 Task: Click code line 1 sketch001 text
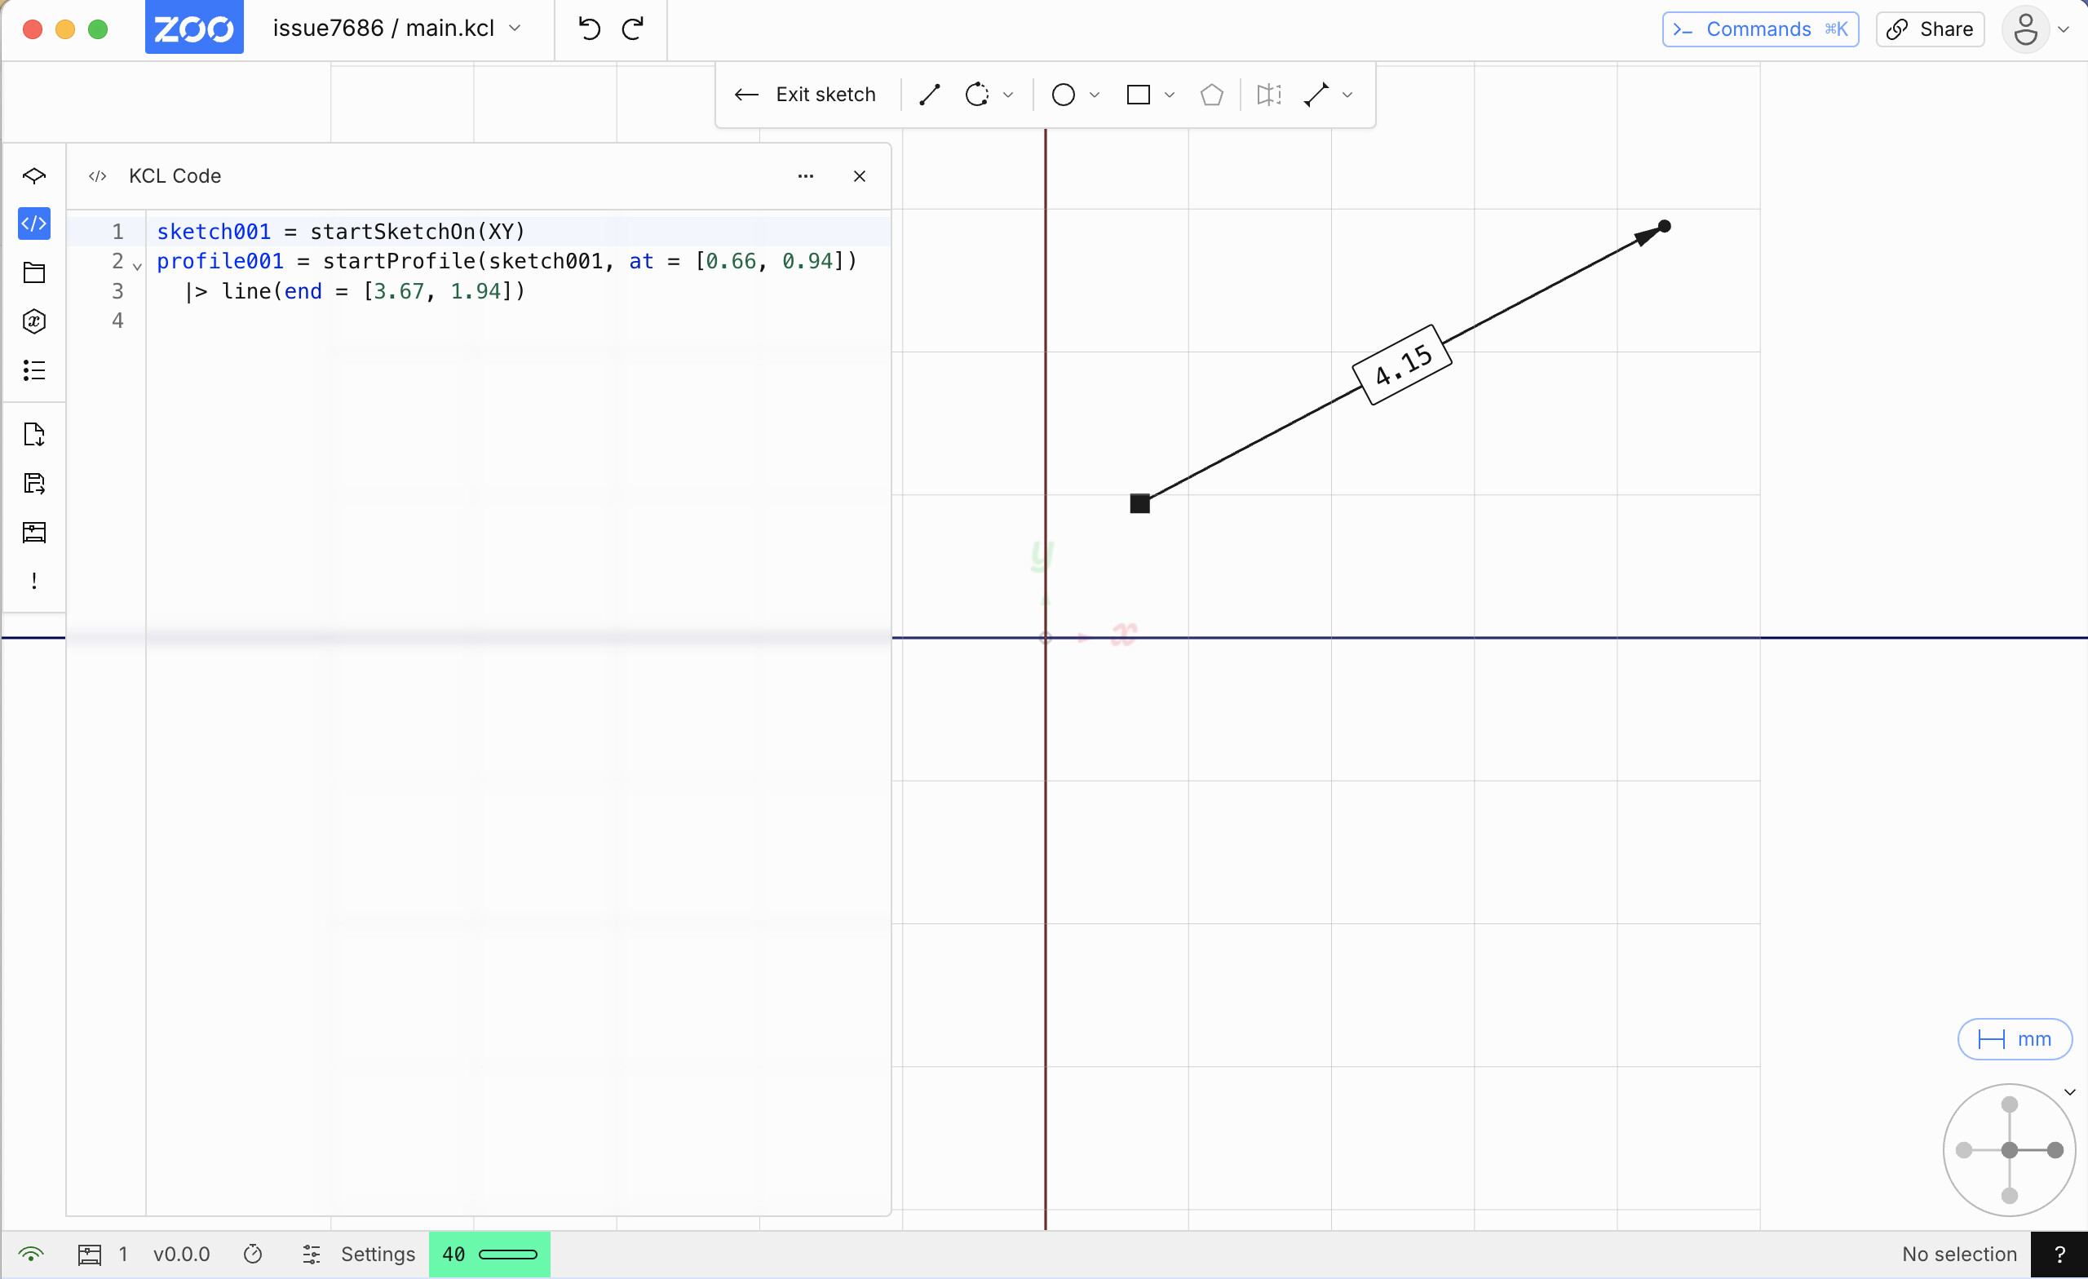214,232
